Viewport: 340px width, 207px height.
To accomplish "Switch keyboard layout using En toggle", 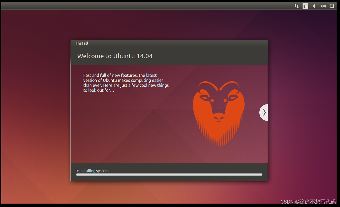I will (305, 6).
